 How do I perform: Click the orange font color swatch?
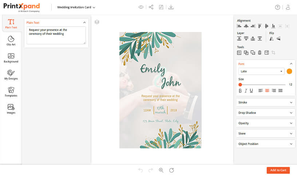click(289, 71)
